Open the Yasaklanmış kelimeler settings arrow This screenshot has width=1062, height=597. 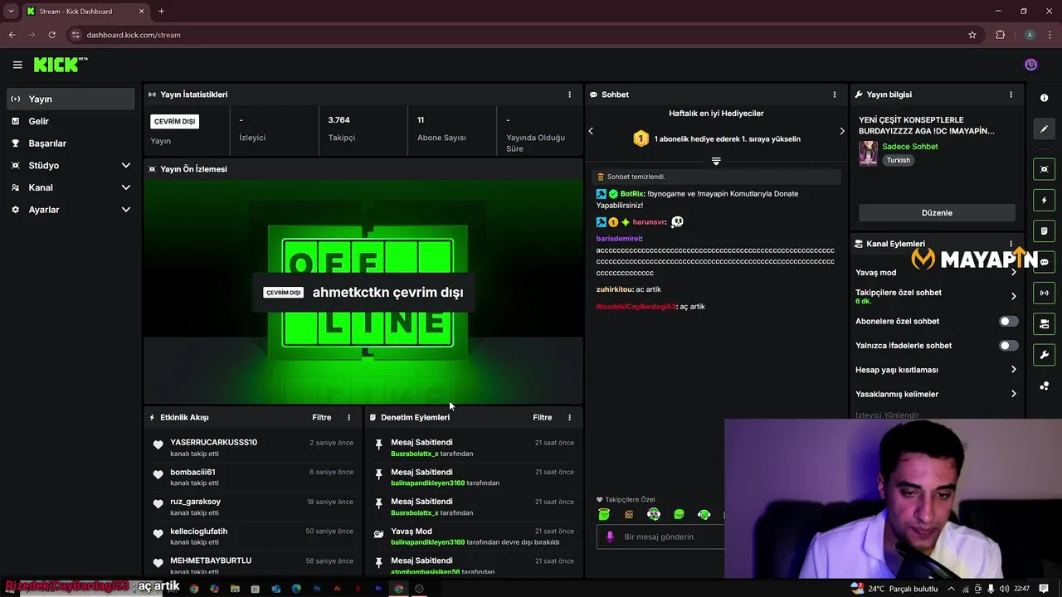point(1013,394)
